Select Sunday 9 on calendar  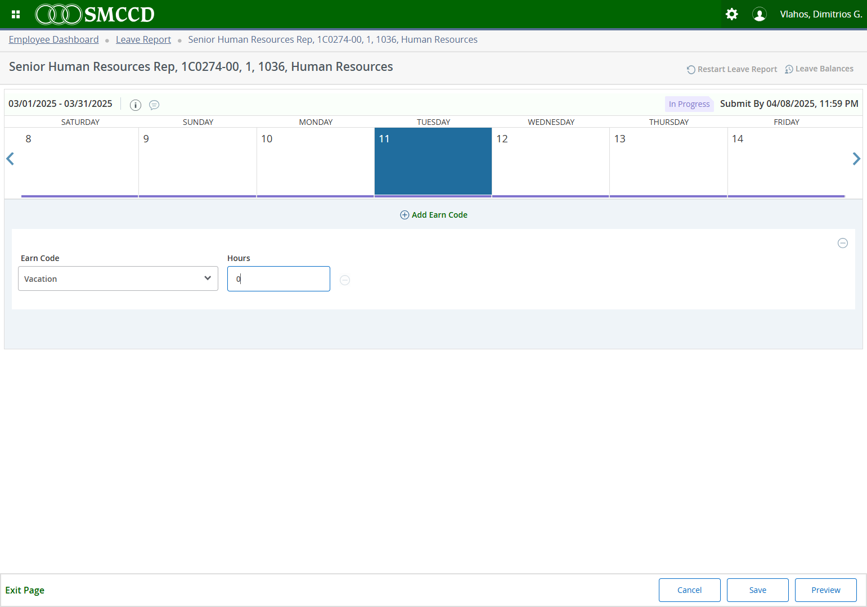point(197,162)
